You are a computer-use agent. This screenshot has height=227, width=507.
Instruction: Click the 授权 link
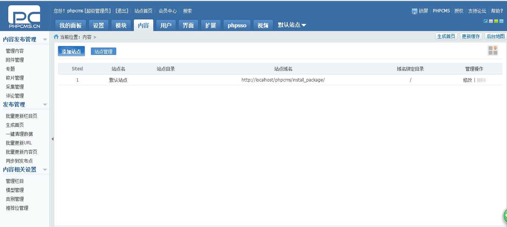[x=459, y=11]
